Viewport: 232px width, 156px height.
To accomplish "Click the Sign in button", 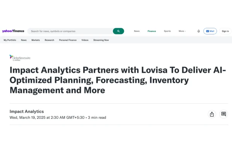I will coord(225,31).
